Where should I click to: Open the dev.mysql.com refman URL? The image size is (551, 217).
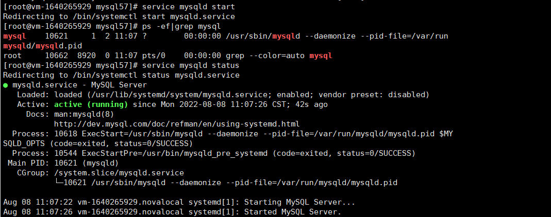click(x=176, y=124)
